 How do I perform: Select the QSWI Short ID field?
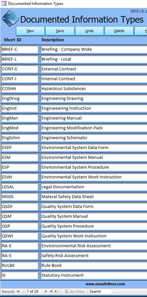tap(20, 236)
